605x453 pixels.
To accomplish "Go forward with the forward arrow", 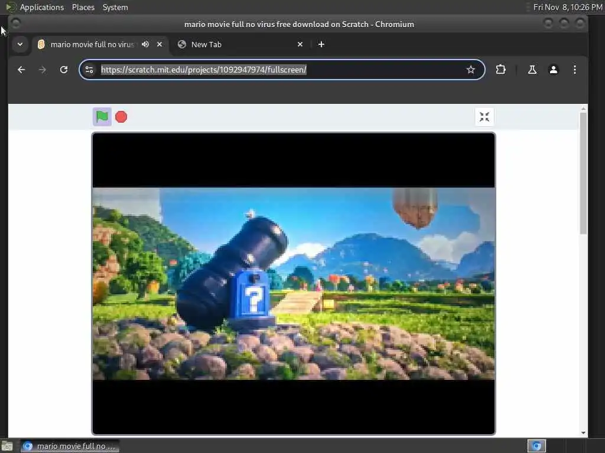I will 43,70.
